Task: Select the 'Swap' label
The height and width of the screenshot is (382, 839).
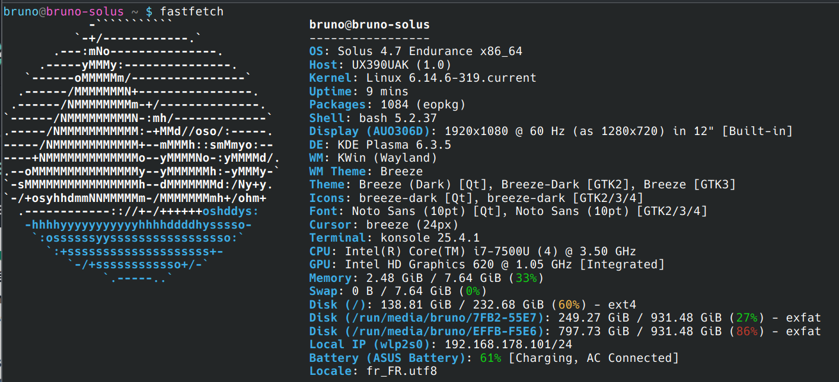Action: [324, 291]
